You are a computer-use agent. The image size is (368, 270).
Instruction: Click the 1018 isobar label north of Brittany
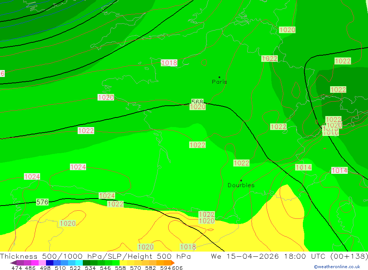(x=169, y=63)
